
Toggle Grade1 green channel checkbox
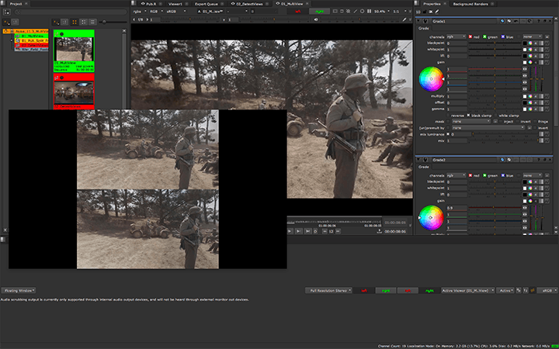[484, 36]
